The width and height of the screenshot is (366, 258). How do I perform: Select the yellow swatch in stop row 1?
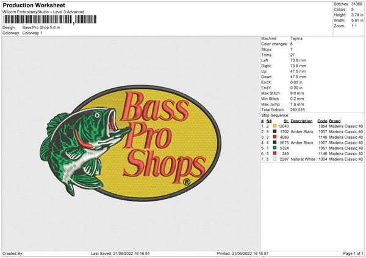pos(274,126)
